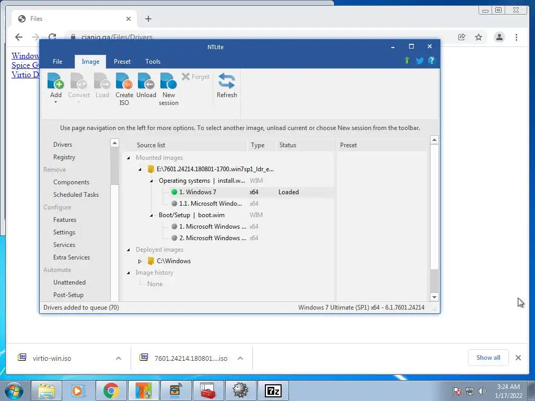Open virtio-win.iso download item
This screenshot has height=401, width=535.
tap(52, 358)
